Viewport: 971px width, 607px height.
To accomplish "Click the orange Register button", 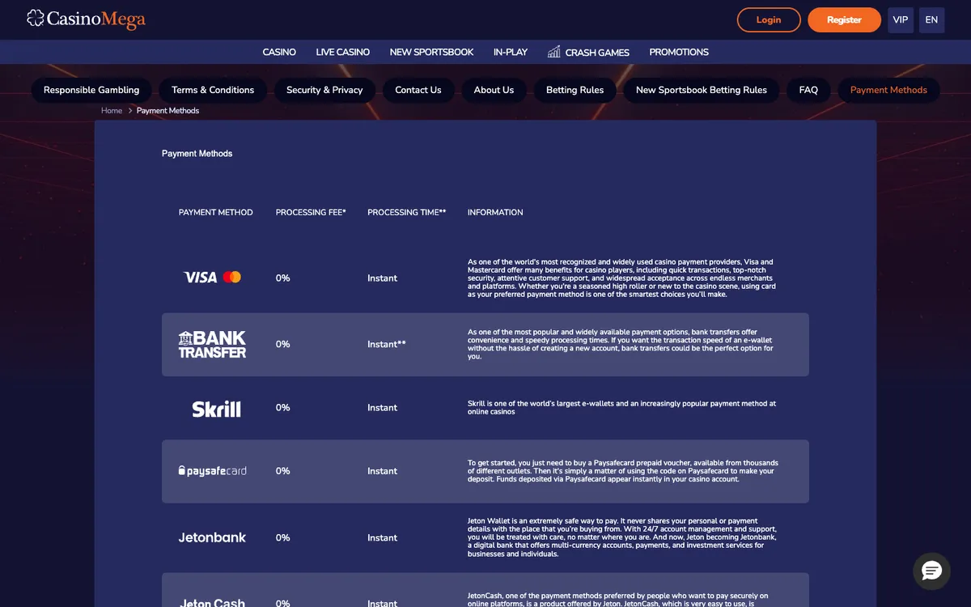I will 844,19.
